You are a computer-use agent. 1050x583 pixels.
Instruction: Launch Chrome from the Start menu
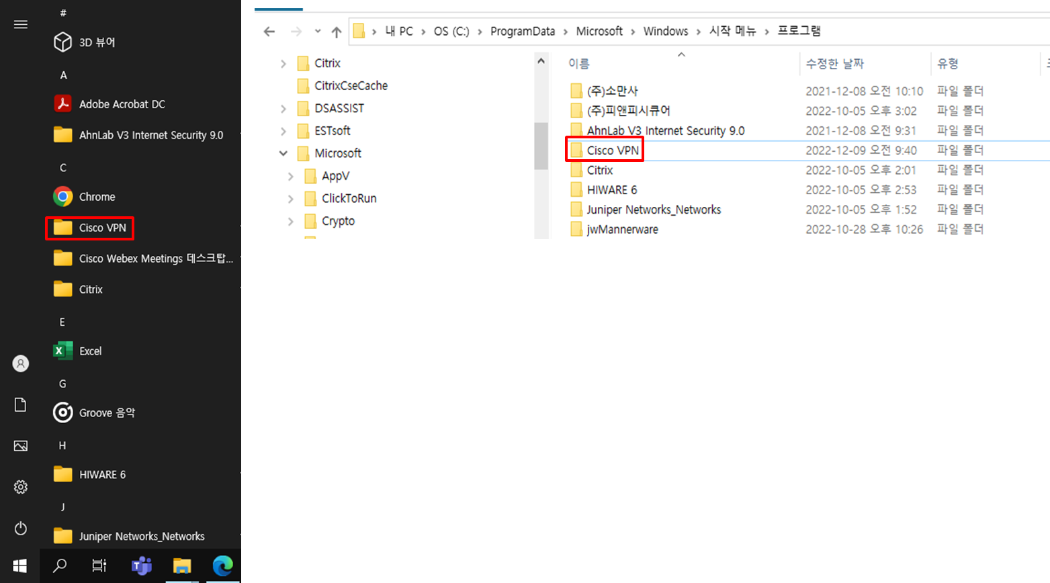tap(84, 197)
